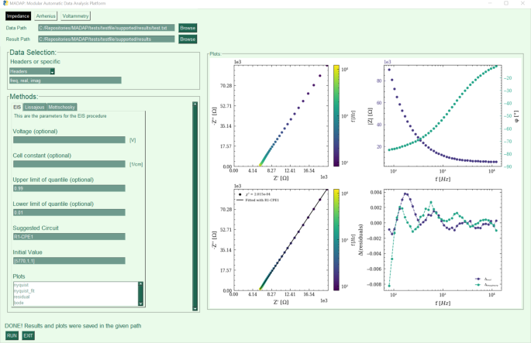Click the Voltage (optional) input field
This screenshot has height=343, width=531.
pyautogui.click(x=69, y=139)
